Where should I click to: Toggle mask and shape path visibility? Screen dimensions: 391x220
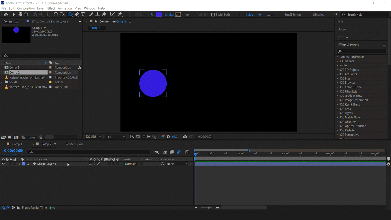pos(143,137)
